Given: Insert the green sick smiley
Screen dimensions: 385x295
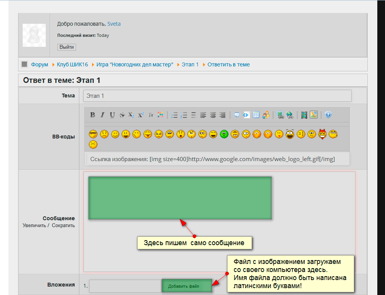Looking at the screenshot, I should [x=224, y=134].
